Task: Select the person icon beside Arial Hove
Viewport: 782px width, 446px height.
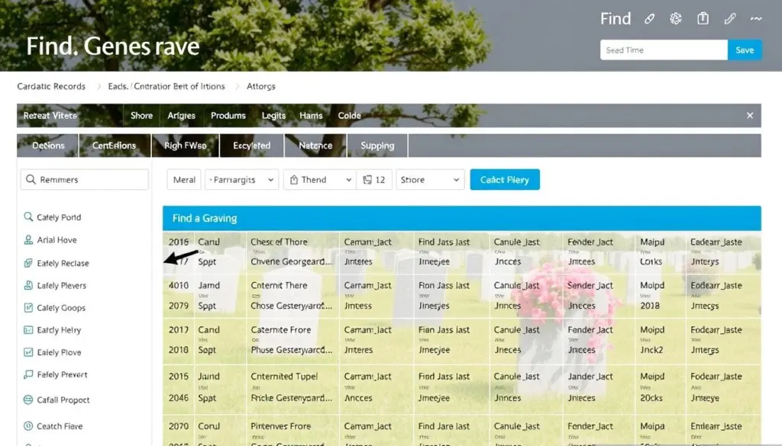Action: click(x=28, y=239)
